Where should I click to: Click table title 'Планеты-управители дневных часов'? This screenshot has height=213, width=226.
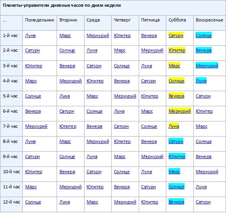(43, 6)
